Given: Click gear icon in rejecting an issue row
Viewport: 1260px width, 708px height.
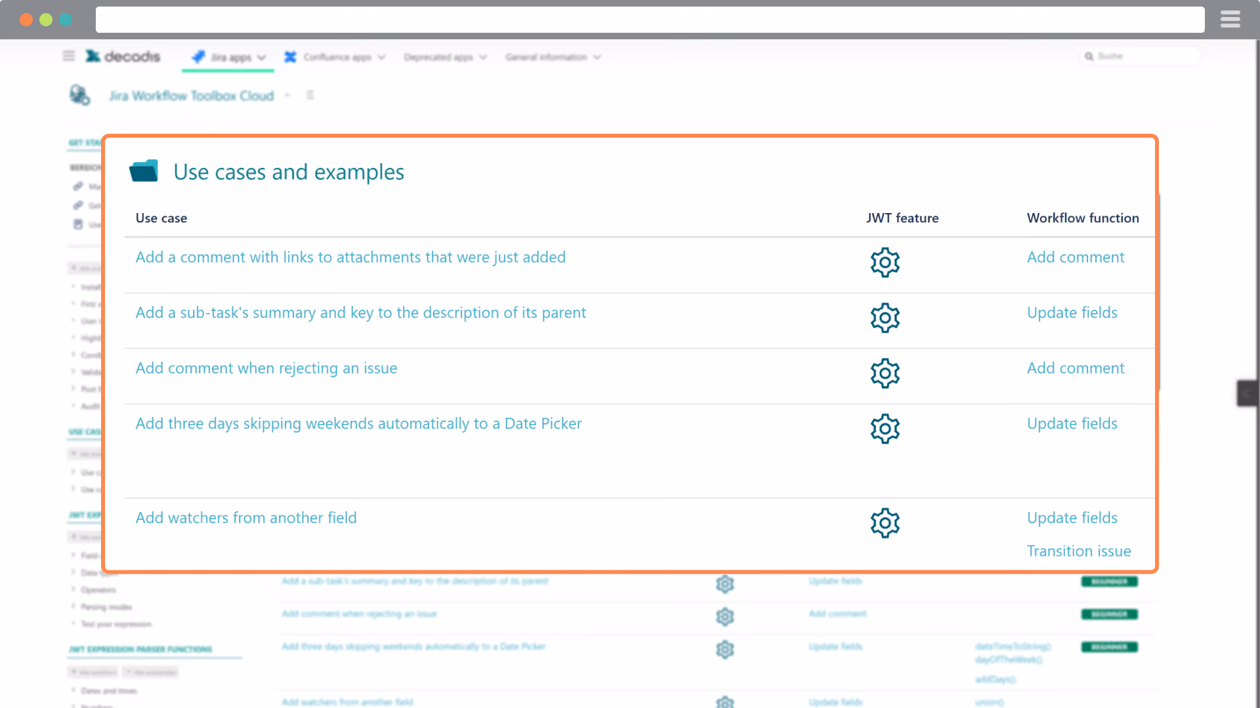Looking at the screenshot, I should 885,373.
